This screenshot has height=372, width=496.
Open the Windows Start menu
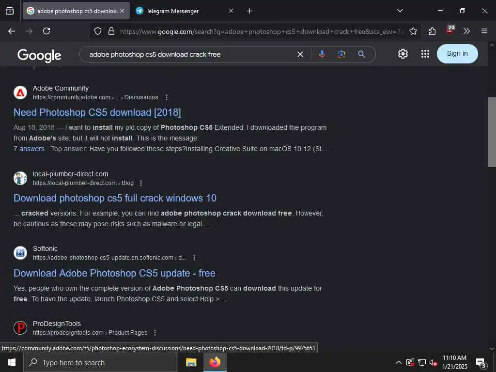(x=12, y=362)
